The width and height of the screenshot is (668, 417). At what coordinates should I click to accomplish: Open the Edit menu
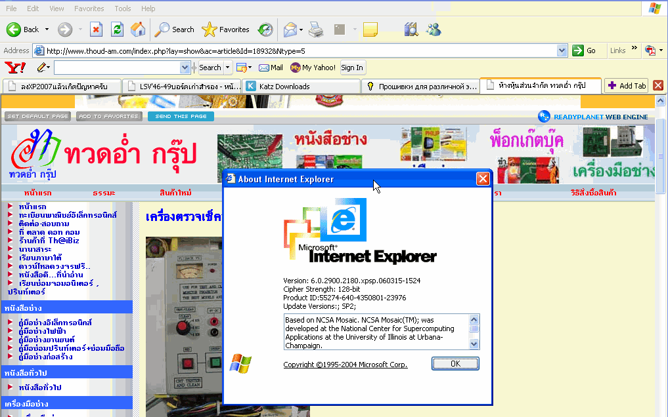point(33,9)
